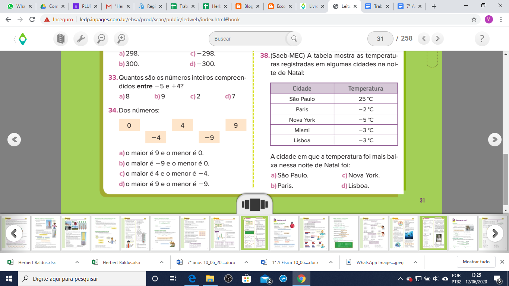Expand options for 7° anos docx download
Image resolution: width=509 pixels, height=286 pixels.
pos(246,262)
